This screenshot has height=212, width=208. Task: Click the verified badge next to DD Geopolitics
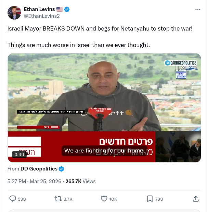click(62, 169)
